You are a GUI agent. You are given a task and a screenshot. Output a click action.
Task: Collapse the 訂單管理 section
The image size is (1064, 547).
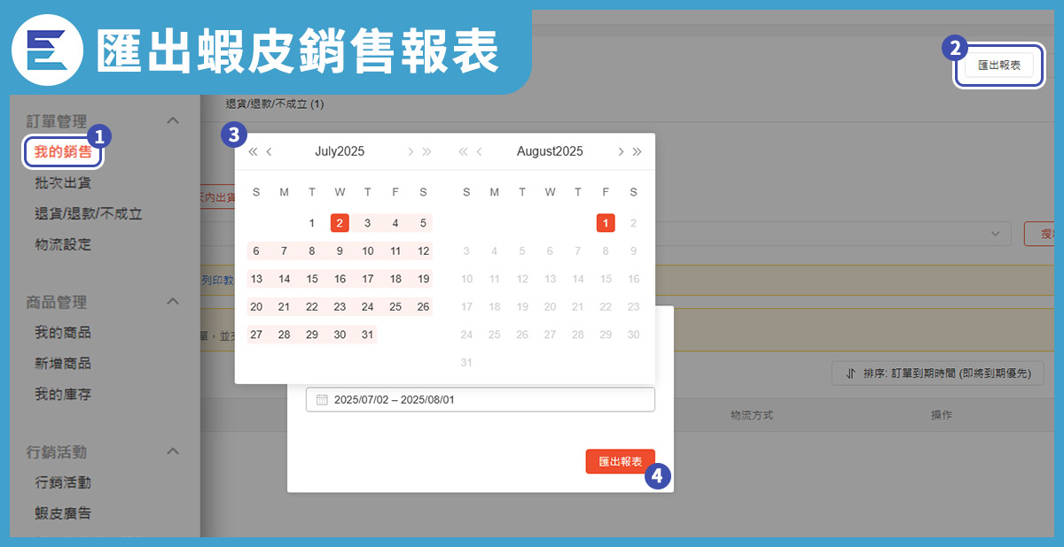pyautogui.click(x=173, y=120)
